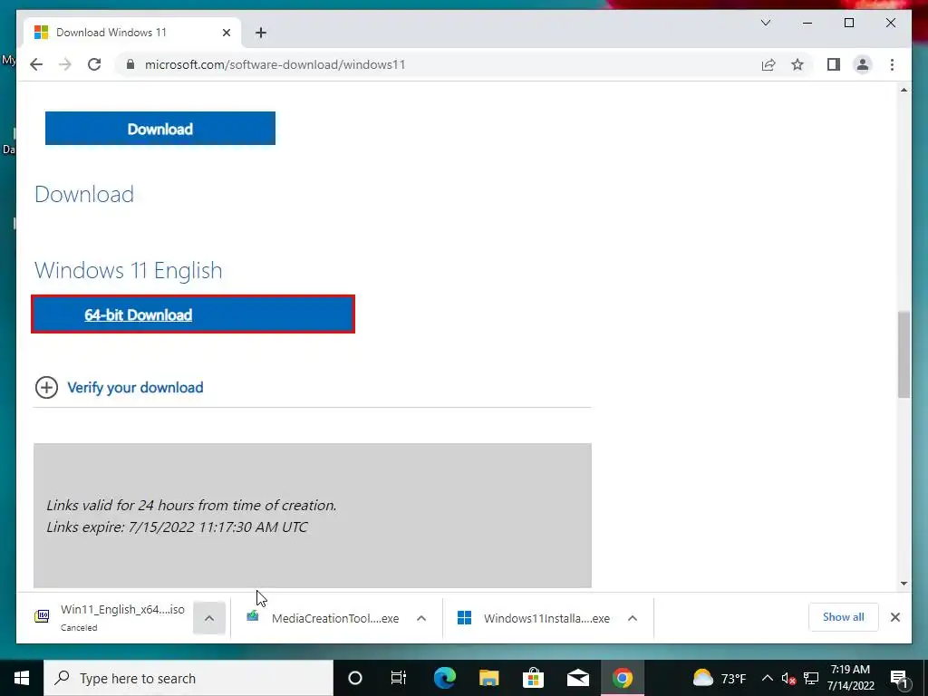Open Cortana from the taskbar

[354, 678]
